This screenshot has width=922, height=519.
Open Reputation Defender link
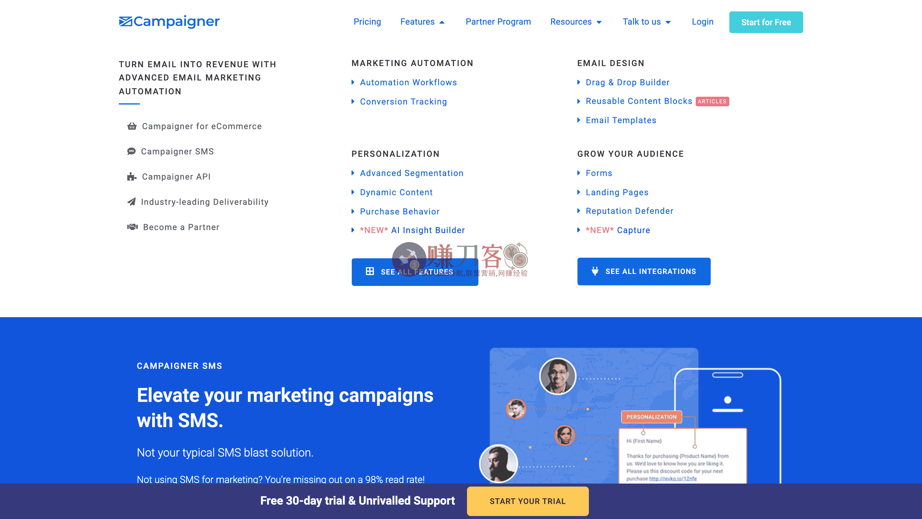(630, 211)
